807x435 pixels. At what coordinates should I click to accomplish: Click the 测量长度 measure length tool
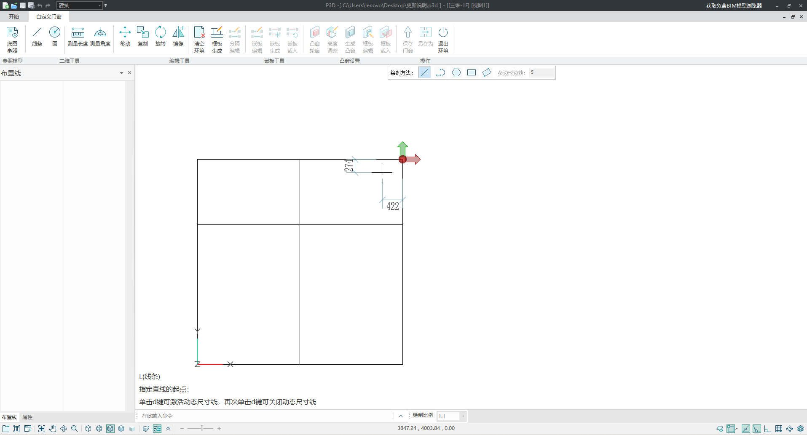coord(78,36)
